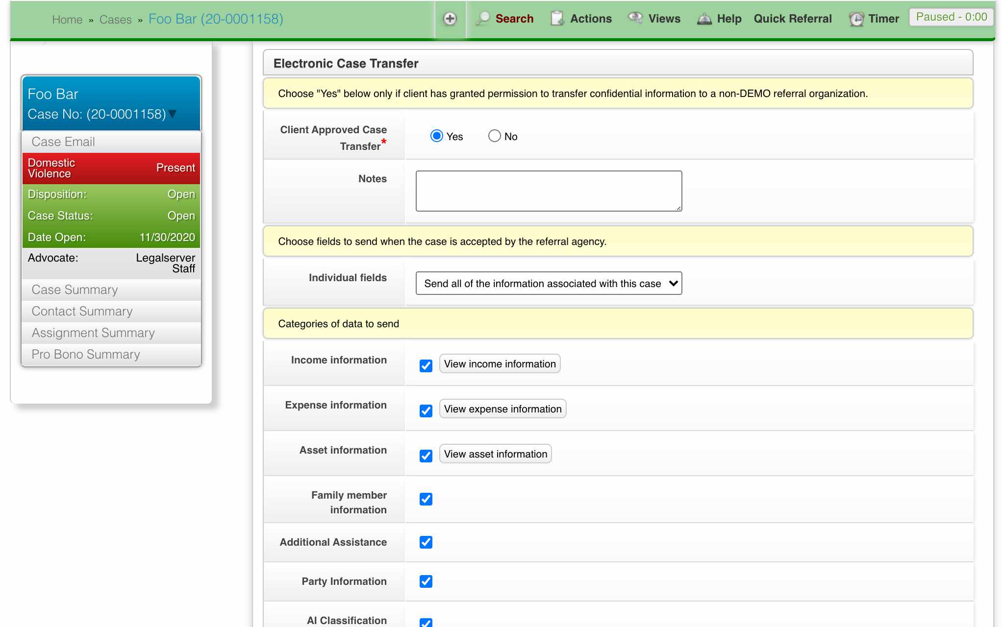Click the plus add icon in header

(450, 19)
